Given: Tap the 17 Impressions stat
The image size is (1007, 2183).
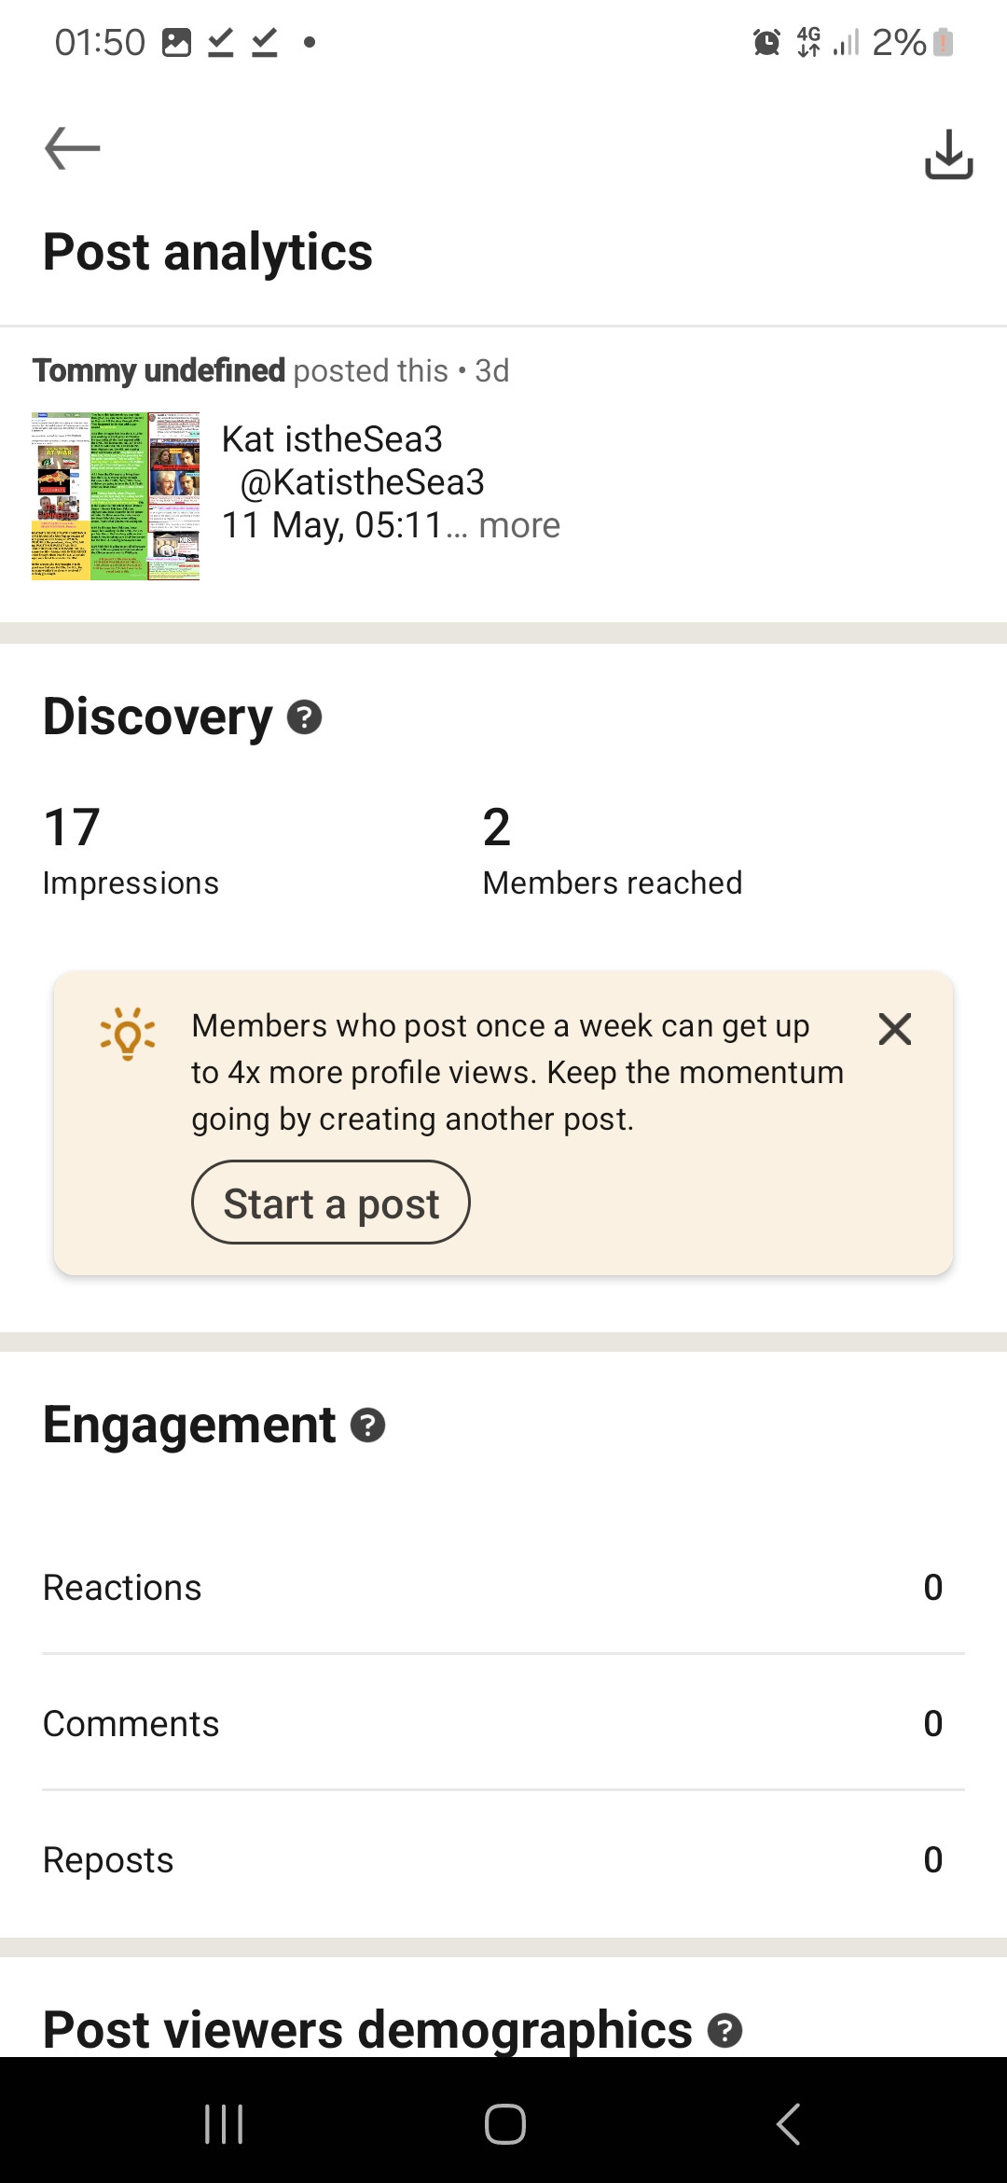Looking at the screenshot, I should pos(131,851).
